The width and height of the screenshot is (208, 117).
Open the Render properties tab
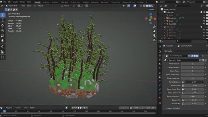(x=160, y=51)
